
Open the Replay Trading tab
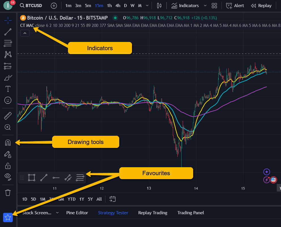pos(153,213)
